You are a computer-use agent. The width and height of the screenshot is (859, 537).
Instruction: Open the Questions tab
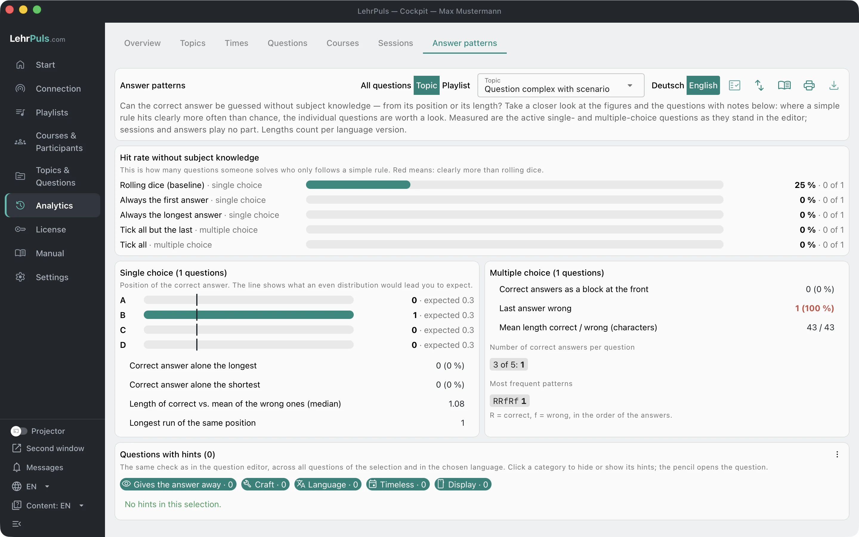tap(288, 43)
